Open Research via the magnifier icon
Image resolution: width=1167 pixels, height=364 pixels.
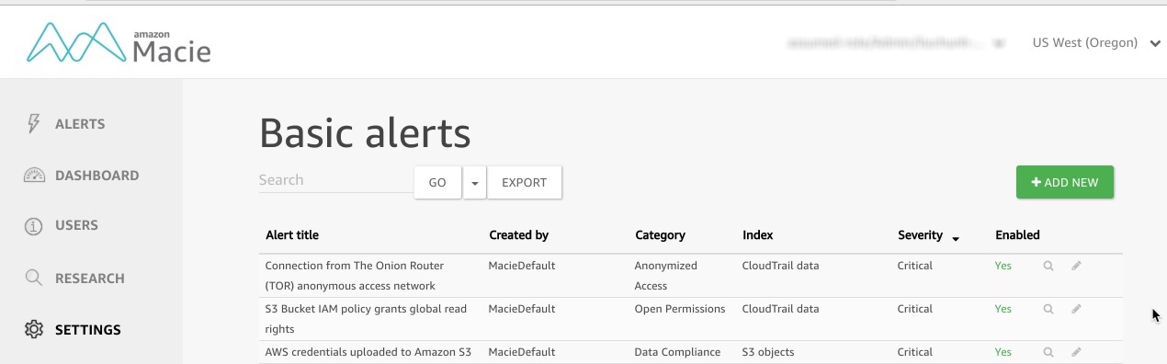pyautogui.click(x=34, y=278)
